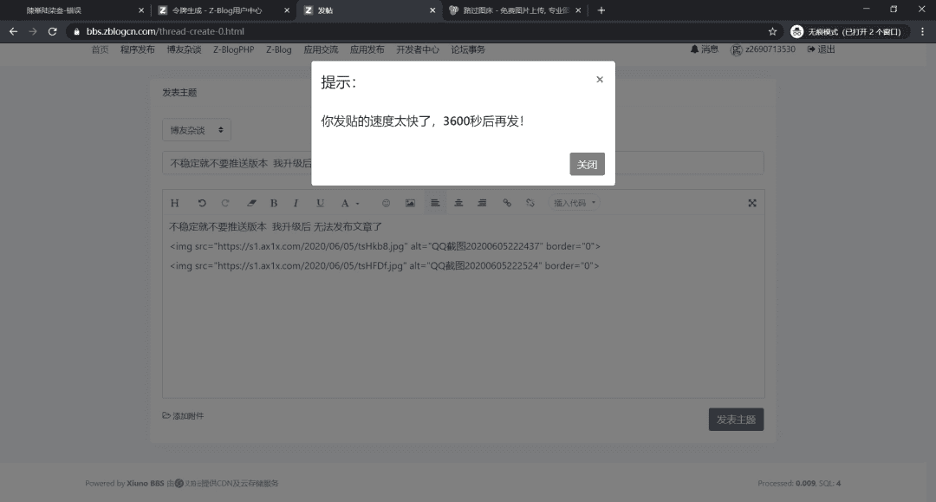The height and width of the screenshot is (502, 936).
Task: Insert a hyperlink with the chain icon
Action: pyautogui.click(x=507, y=202)
